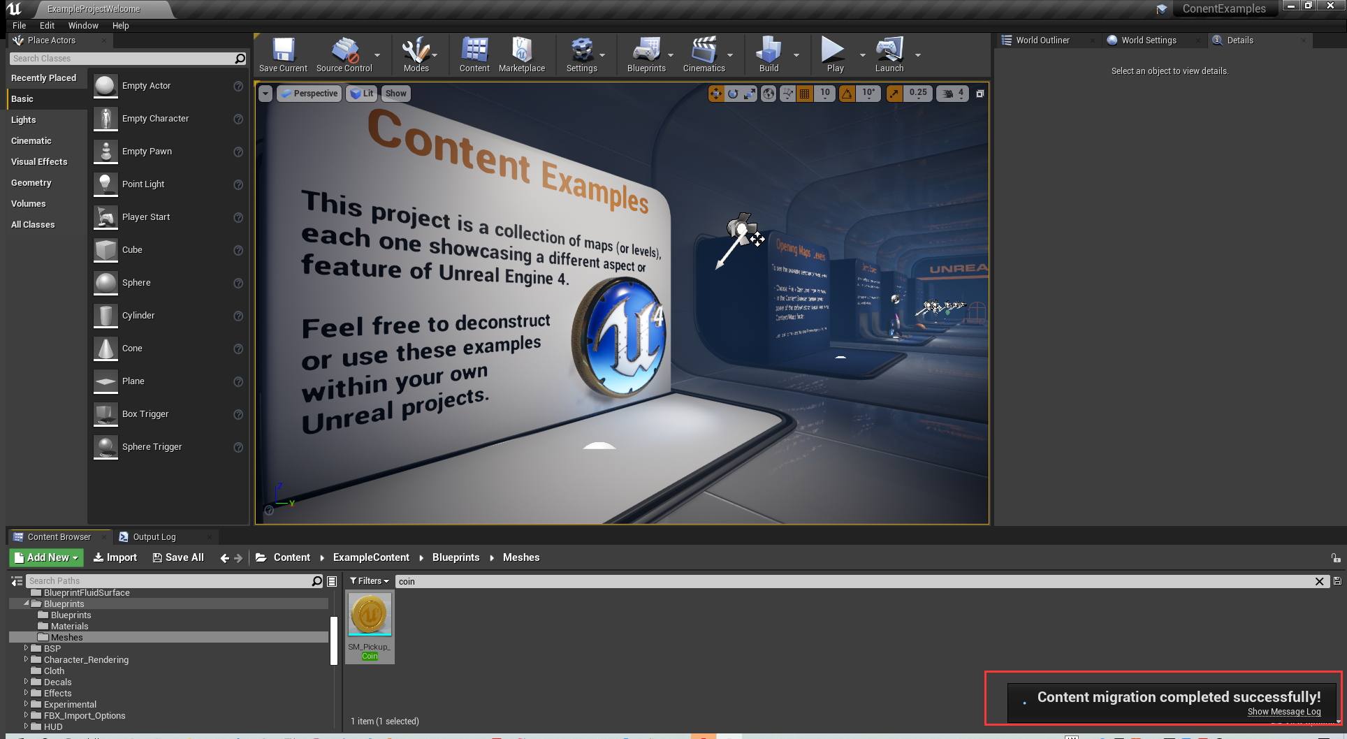Open Show Message Log link
The height and width of the screenshot is (739, 1347).
(1284, 712)
